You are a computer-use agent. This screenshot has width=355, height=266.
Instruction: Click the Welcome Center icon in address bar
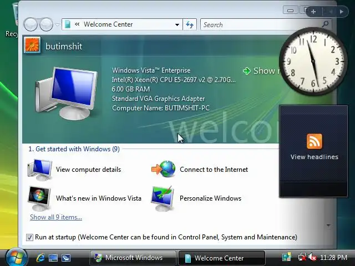click(x=68, y=24)
